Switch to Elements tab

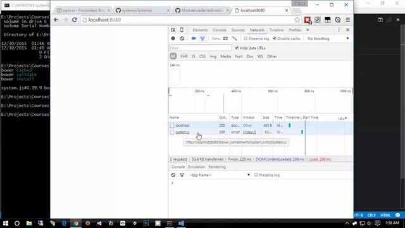pos(200,30)
